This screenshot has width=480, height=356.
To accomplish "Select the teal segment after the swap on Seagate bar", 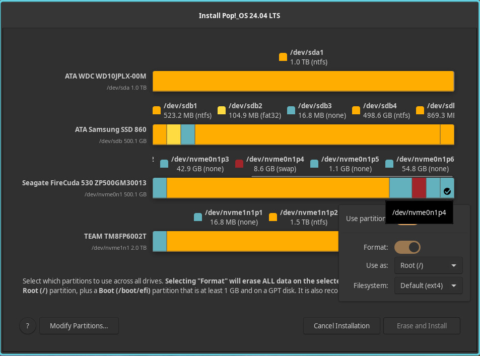I will pos(433,188).
